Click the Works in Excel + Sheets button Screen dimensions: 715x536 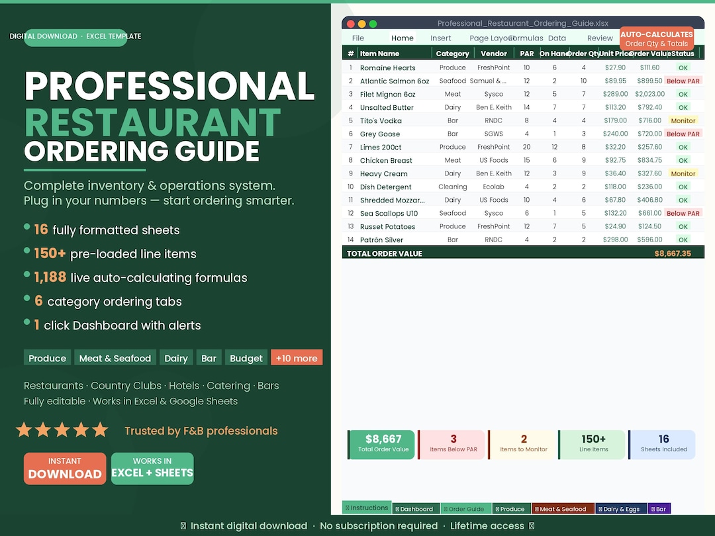(152, 469)
